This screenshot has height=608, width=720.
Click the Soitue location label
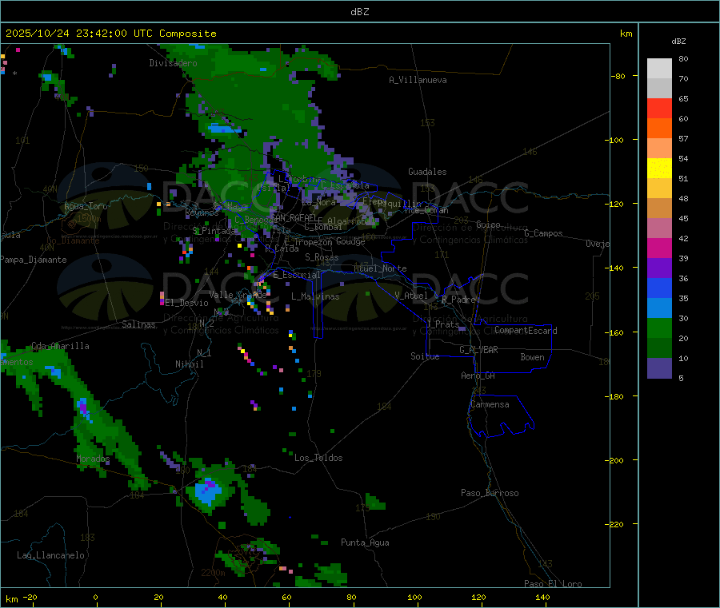tap(425, 356)
